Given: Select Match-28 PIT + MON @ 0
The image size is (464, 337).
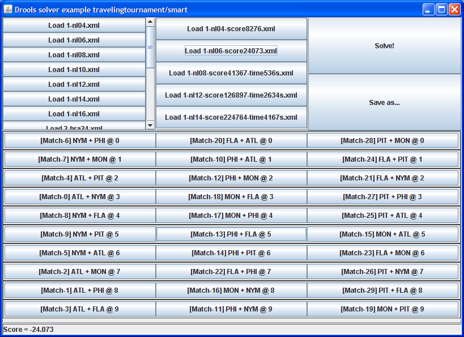Looking at the screenshot, I should pyautogui.click(x=382, y=141).
